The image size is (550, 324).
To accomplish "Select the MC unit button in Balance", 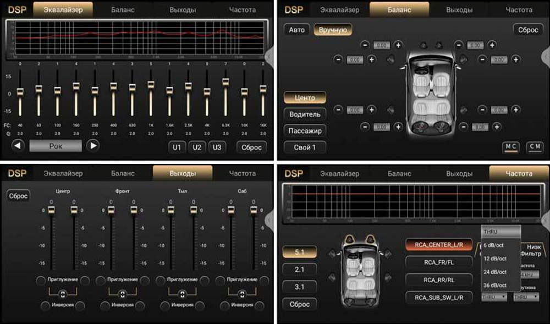I will [x=510, y=146].
